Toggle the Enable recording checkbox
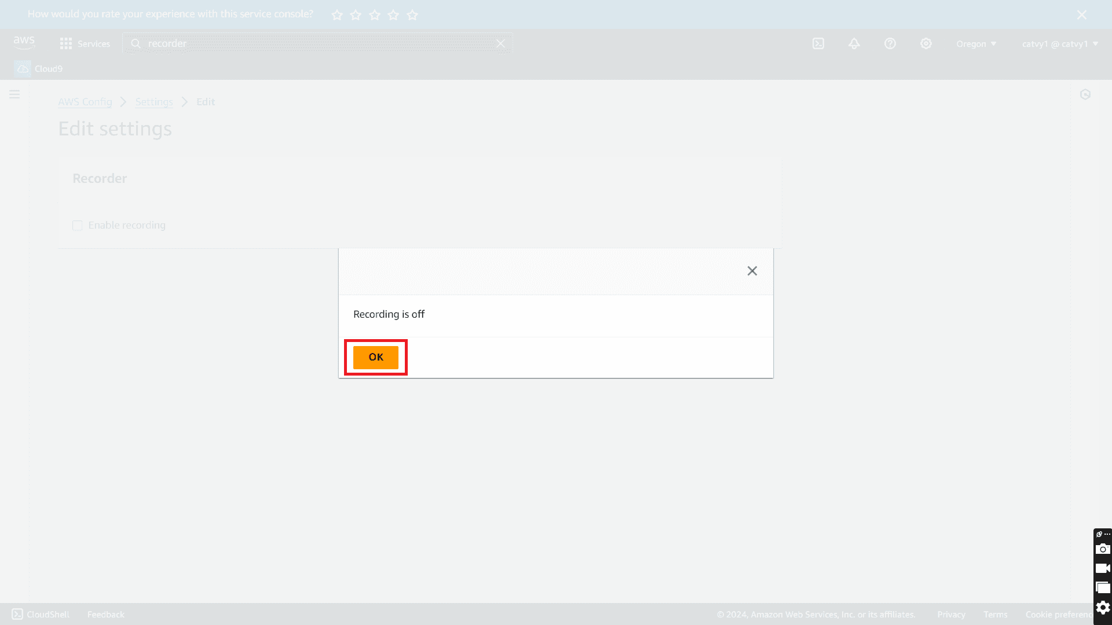 pos(78,225)
